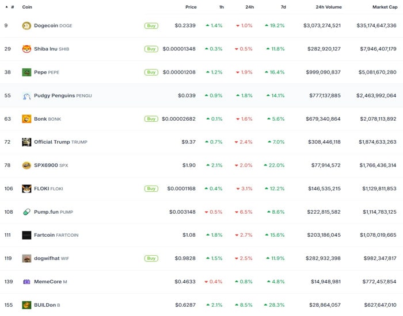The height and width of the screenshot is (316, 403).
Task: Sort by the 24h Volume header
Action: coord(329,7)
